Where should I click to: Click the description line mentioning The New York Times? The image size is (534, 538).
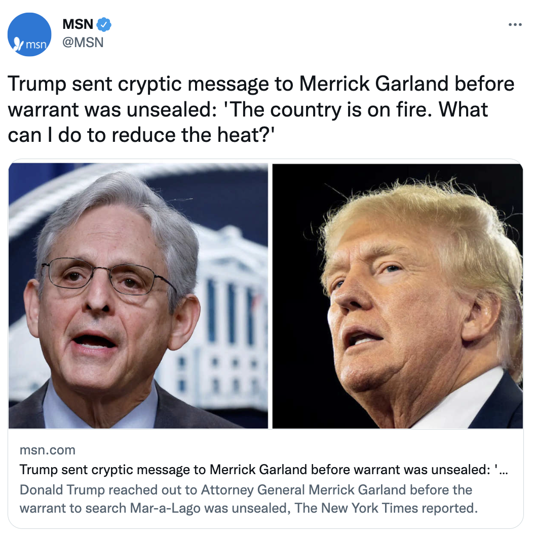tap(249, 508)
